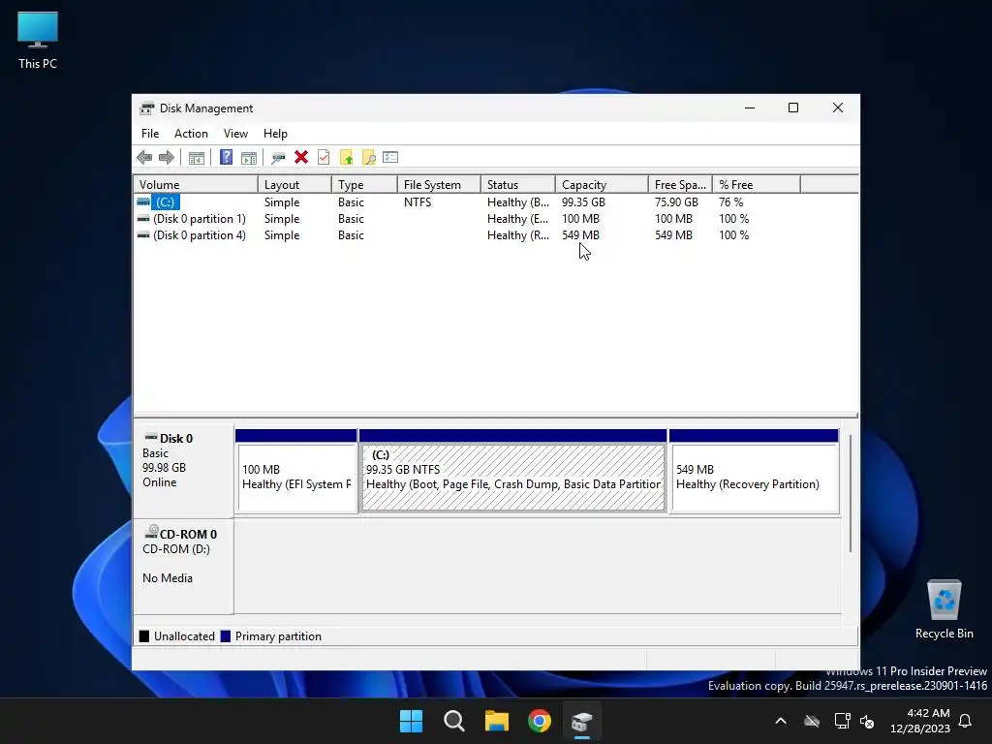
Task: Click the Back arrow in the toolbar
Action: (x=144, y=158)
